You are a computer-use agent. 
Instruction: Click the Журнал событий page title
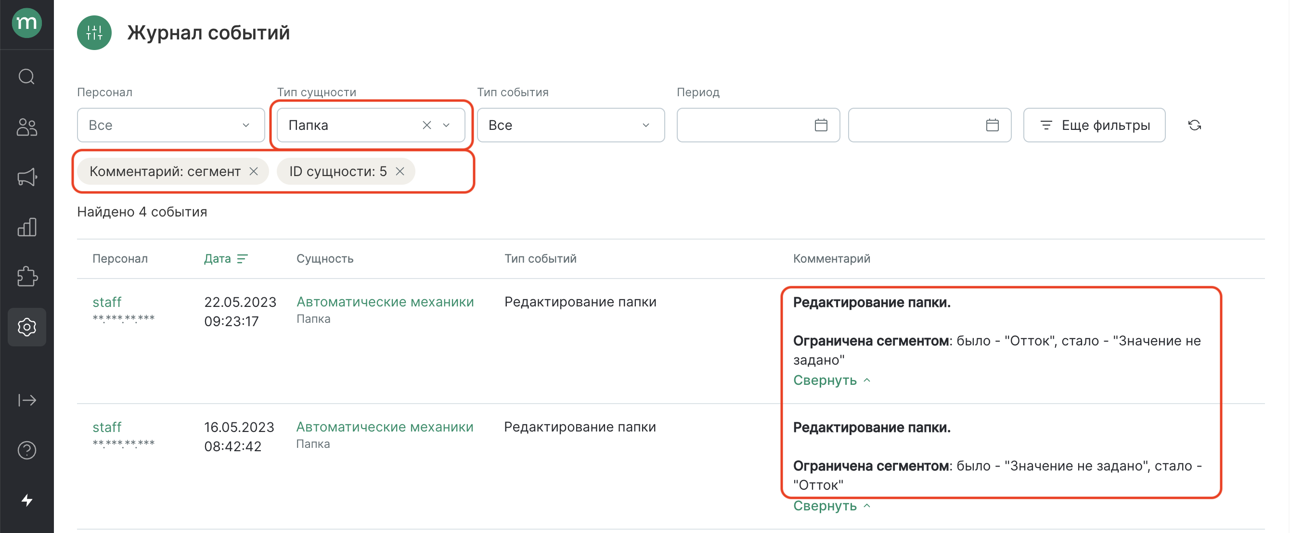point(208,33)
